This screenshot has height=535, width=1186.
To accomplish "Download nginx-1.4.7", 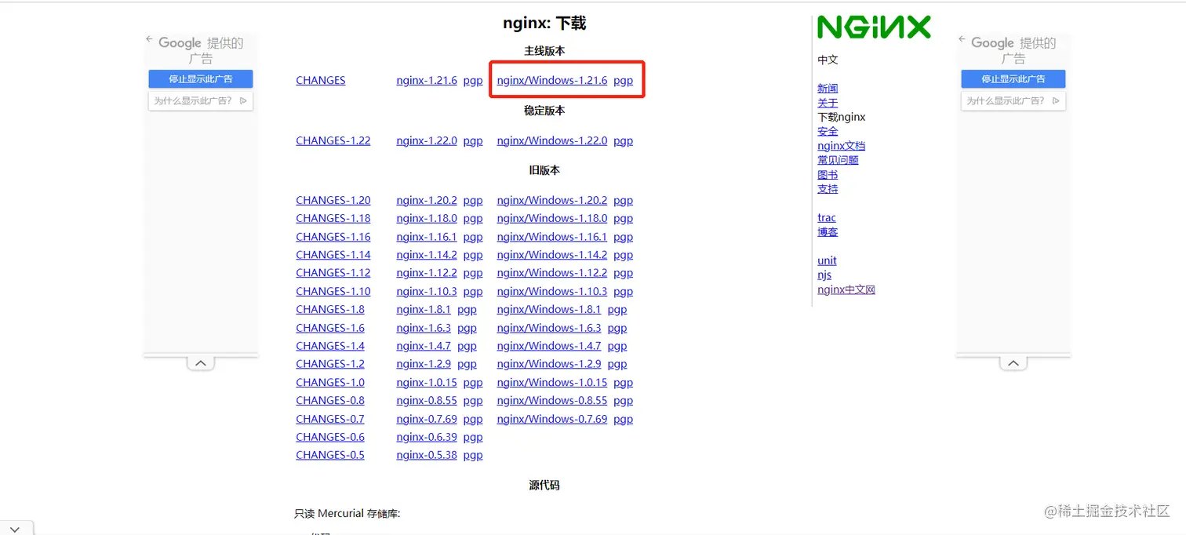I will [424, 346].
